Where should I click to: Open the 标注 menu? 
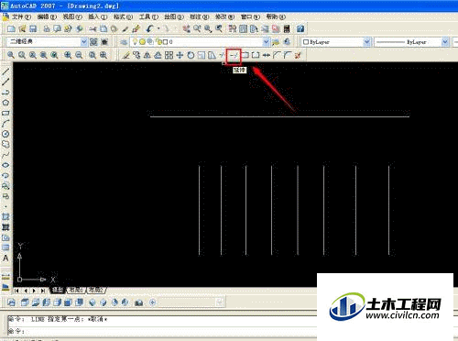[199, 16]
